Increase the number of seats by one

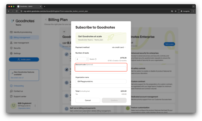[88, 58]
